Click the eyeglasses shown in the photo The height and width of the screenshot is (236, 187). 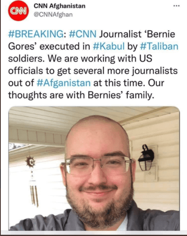tap(98, 165)
